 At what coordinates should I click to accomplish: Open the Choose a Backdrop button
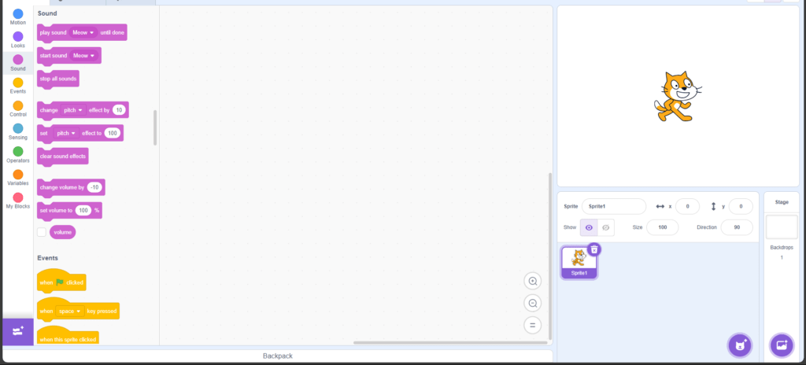(782, 345)
